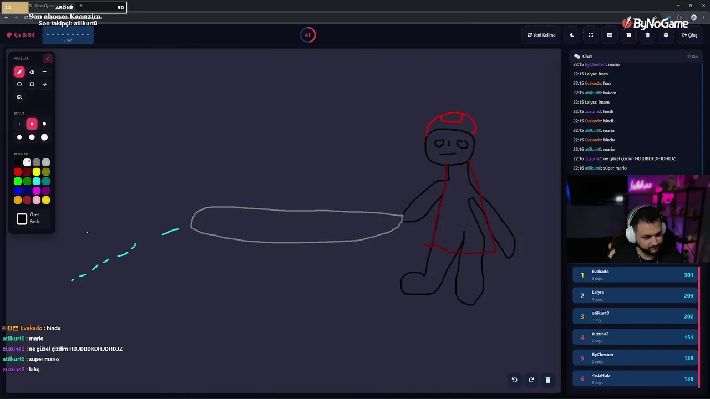Toggle dark mode with moon icon

click(572, 35)
